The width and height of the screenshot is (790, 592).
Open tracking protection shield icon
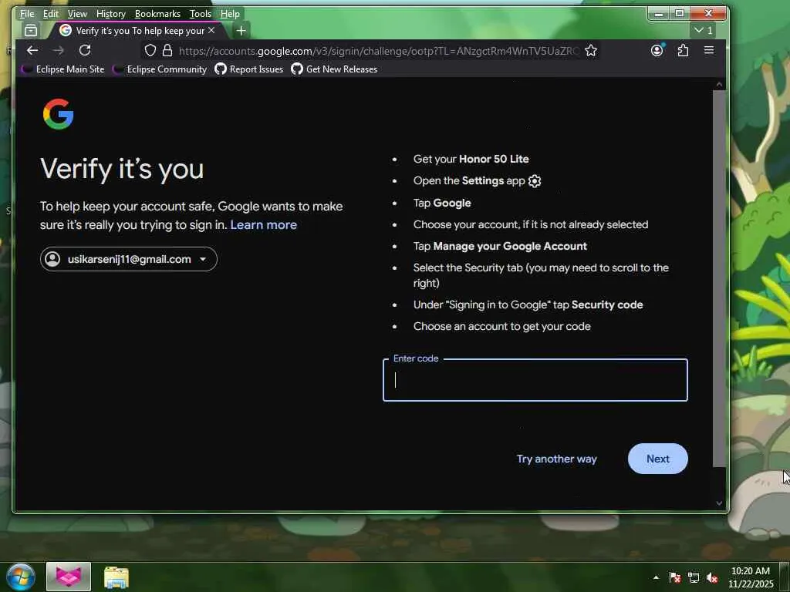[150, 50]
